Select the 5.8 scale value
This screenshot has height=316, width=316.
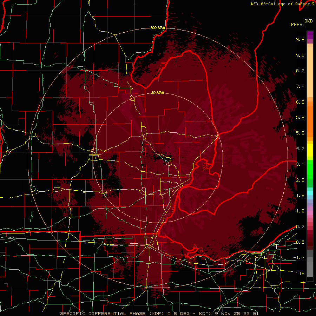(x=300, y=118)
